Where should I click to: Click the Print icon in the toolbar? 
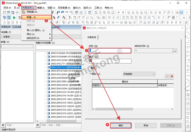click(x=17, y=12)
